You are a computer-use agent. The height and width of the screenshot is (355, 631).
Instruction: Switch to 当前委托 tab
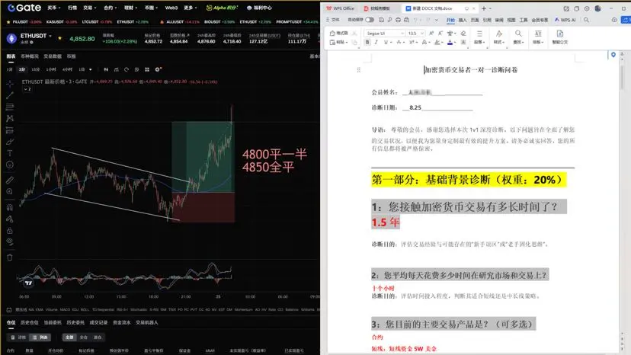tap(53, 322)
